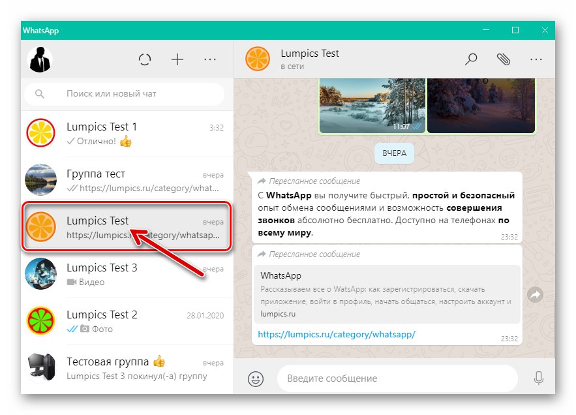Click the Тестовая группа computer avatar
576x415 pixels.
(x=41, y=367)
